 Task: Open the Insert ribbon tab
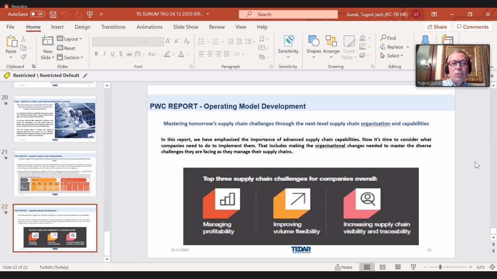(57, 27)
